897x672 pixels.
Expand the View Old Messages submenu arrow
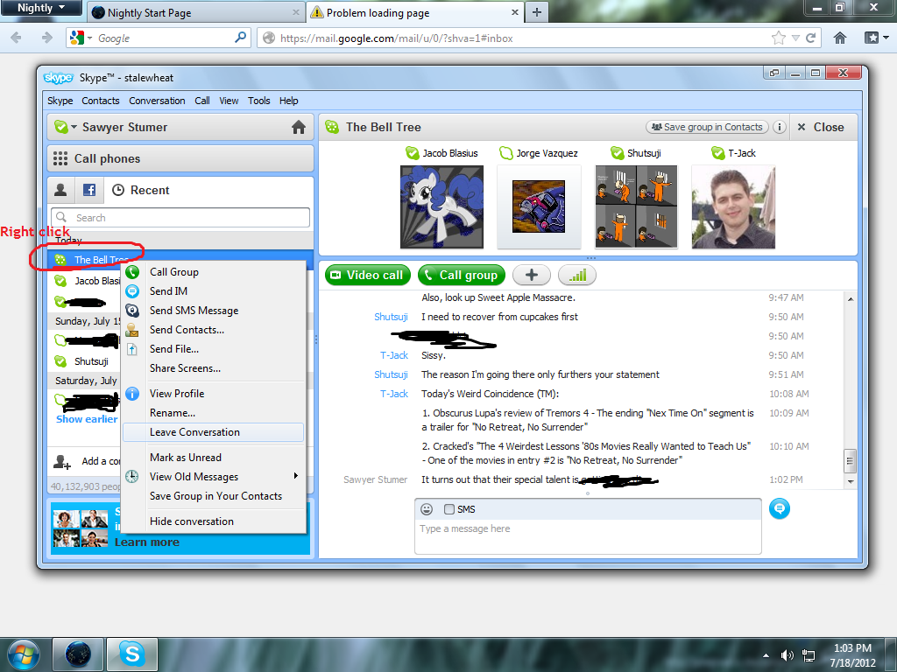coord(296,476)
